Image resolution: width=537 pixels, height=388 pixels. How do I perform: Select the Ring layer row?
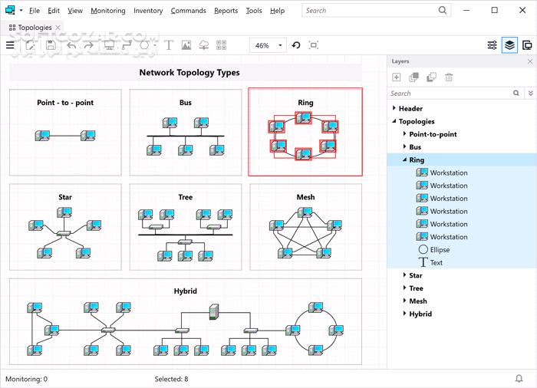(462, 159)
